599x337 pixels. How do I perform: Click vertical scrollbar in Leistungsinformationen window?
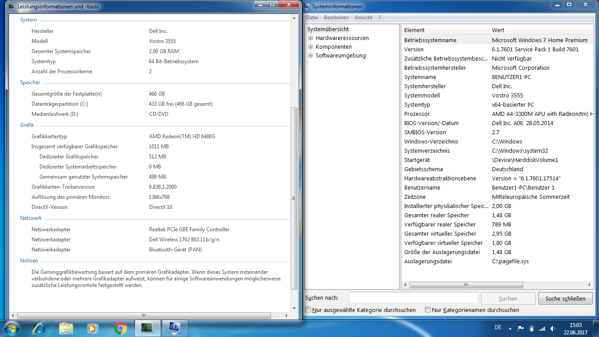(294, 197)
